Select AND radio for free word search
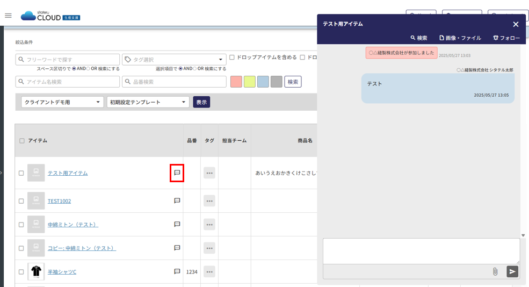Image resolution: width=529 pixels, height=287 pixels. point(74,69)
